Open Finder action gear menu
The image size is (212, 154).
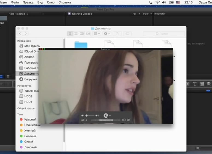pos(107,34)
